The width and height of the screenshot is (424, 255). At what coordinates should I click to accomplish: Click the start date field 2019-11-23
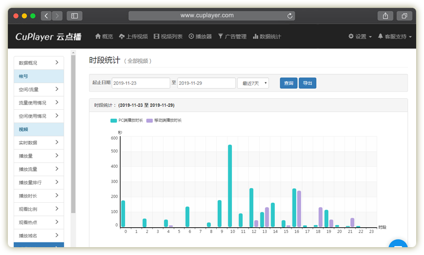[x=140, y=83]
